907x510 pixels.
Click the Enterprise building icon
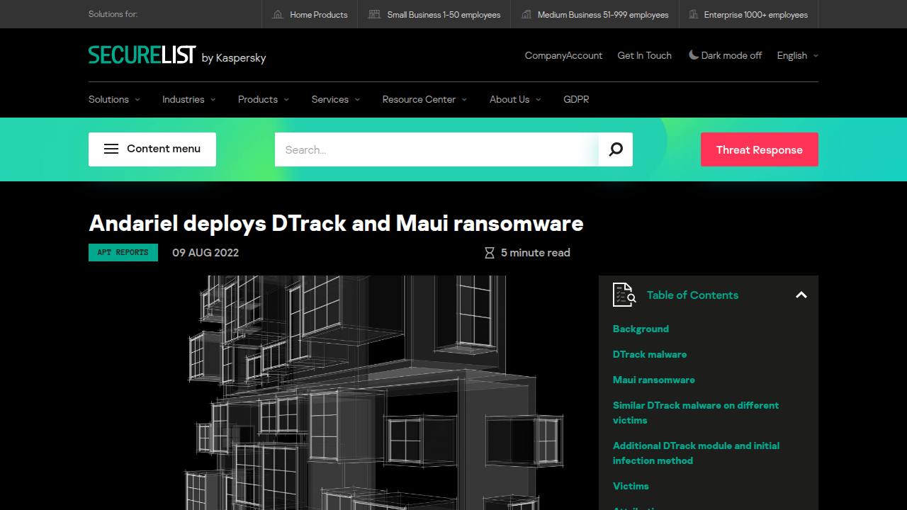coord(692,14)
